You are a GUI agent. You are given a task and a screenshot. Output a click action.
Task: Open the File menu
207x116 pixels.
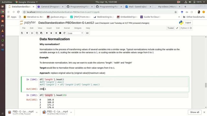(24, 28)
